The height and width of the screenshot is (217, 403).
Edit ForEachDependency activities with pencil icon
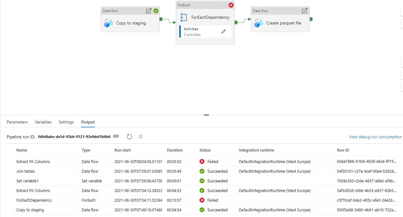coord(223,31)
